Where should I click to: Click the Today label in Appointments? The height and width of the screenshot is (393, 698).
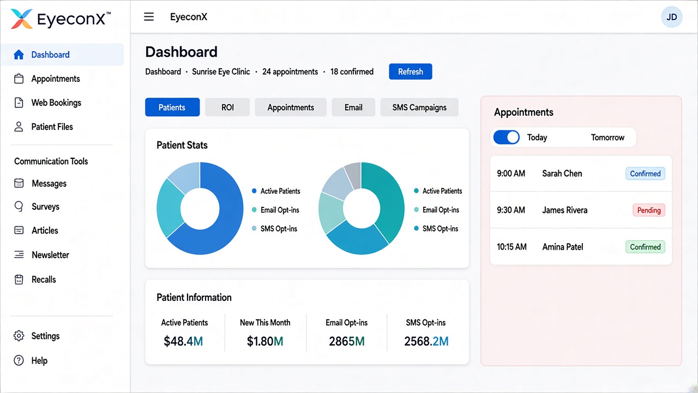(537, 138)
